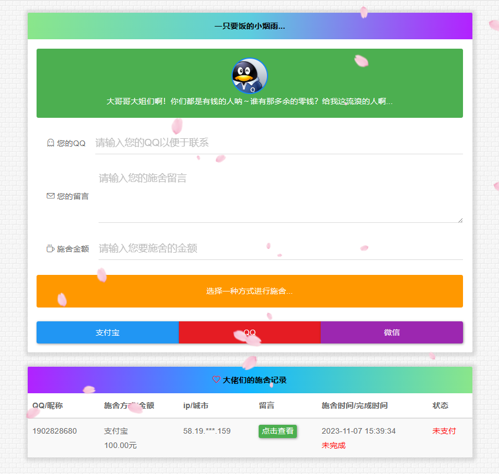
Task: Focus the QQ number input field
Action: point(279,143)
